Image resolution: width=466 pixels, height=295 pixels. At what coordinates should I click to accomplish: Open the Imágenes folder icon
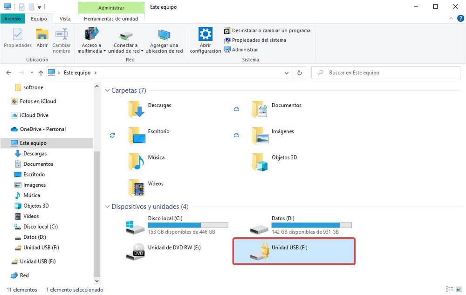pyautogui.click(x=260, y=135)
